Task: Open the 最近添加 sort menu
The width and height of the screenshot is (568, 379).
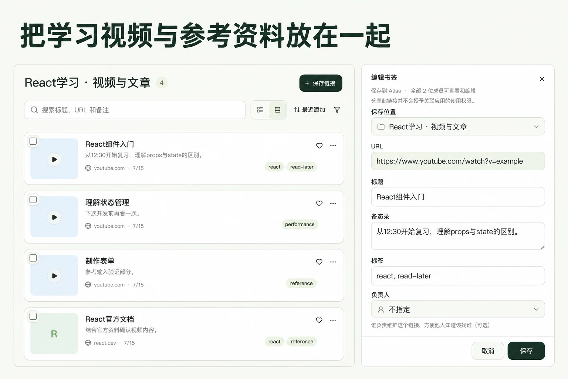Action: pos(310,110)
